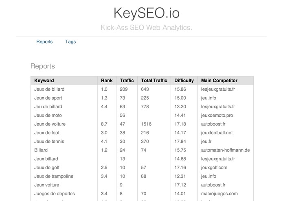Viewport: 283px width, 201px height.
Task: Click rank value 1.2 for Billard
Action: point(104,150)
